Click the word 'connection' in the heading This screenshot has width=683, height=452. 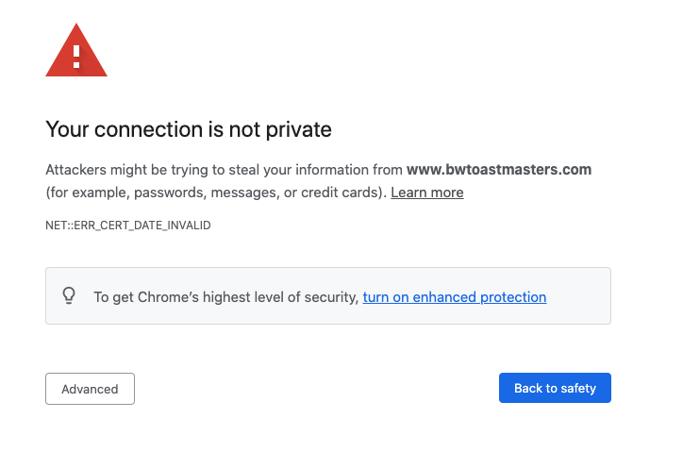pyautogui.click(x=148, y=129)
